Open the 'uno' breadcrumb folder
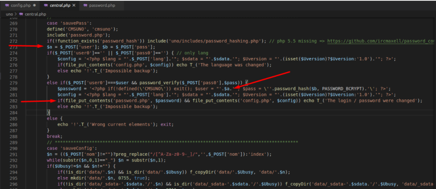The width and height of the screenshot is (436, 189). (9, 14)
